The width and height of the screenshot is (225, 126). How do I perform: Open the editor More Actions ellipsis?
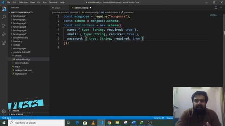tap(221, 8)
